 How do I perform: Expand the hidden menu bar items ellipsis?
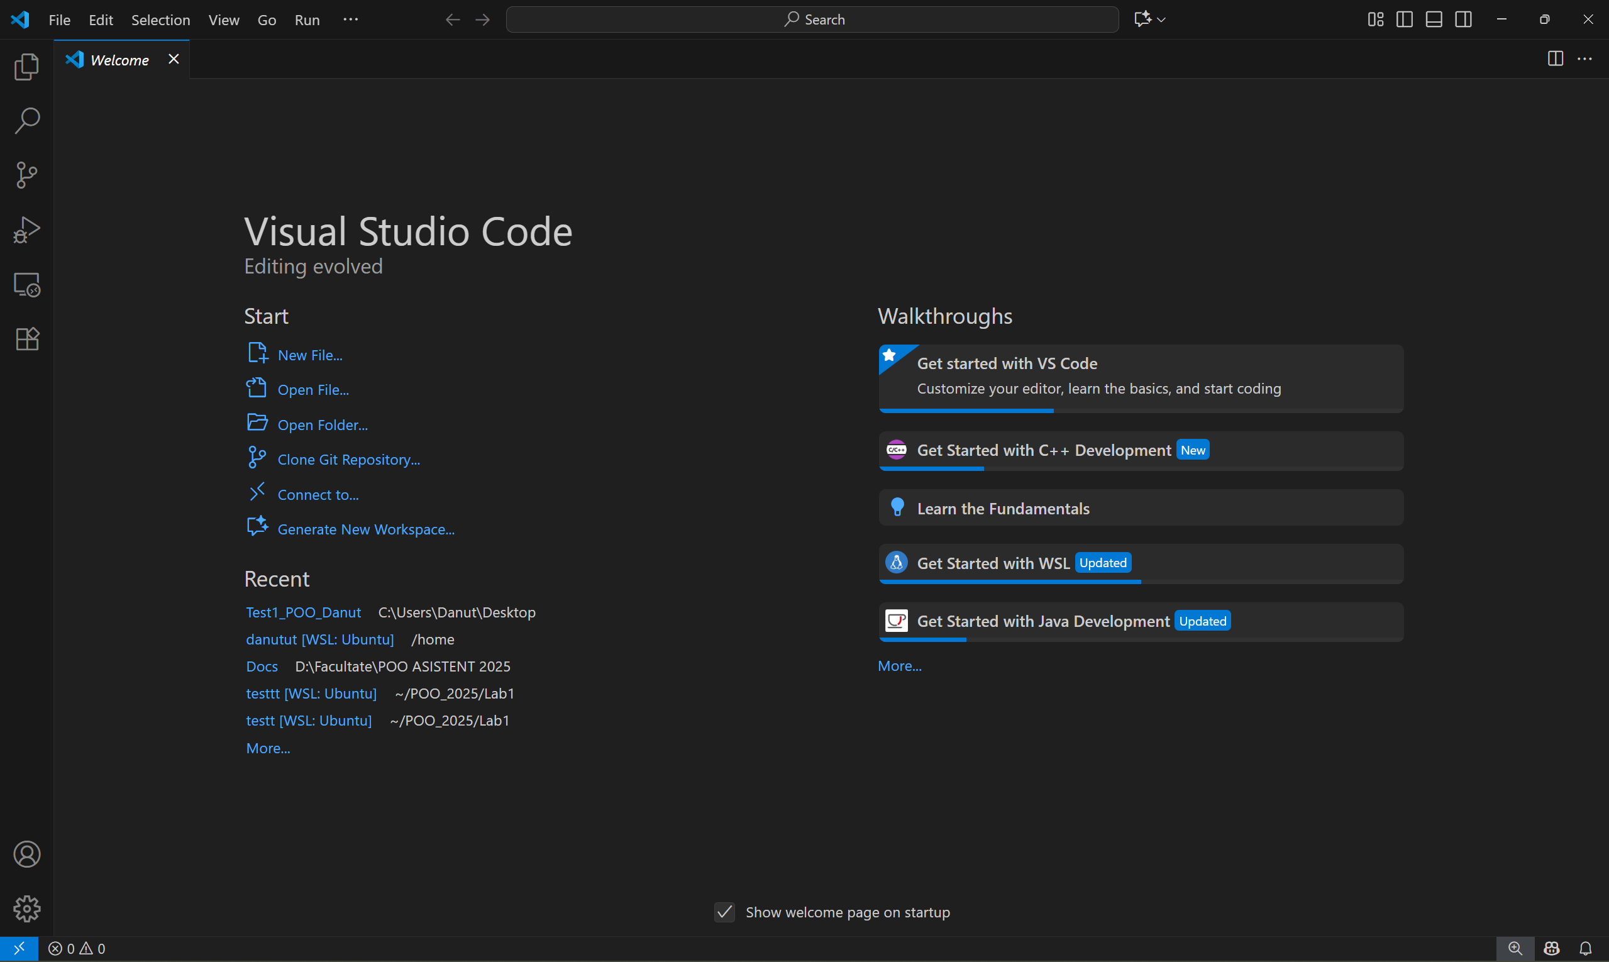click(350, 19)
